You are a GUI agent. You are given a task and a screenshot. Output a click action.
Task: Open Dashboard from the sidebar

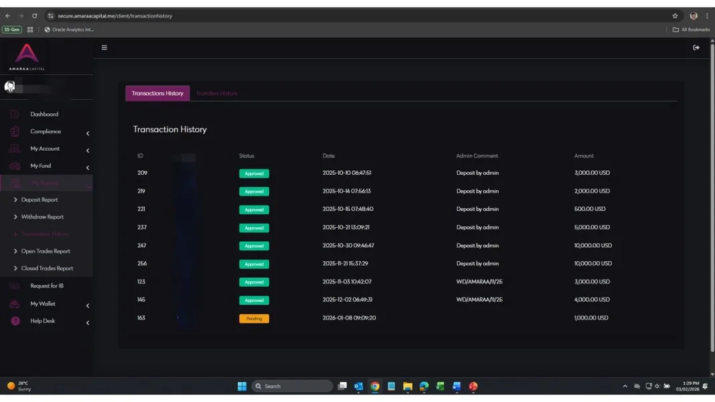tap(44, 115)
